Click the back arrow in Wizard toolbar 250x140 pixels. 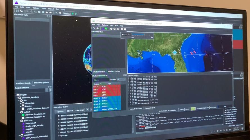47,13
